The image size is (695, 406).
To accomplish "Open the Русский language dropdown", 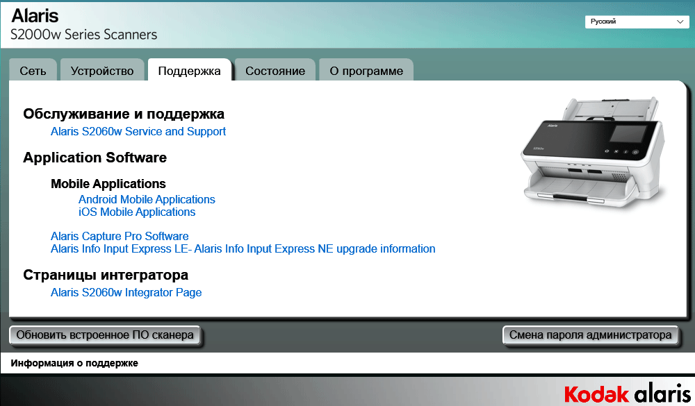I will (637, 22).
